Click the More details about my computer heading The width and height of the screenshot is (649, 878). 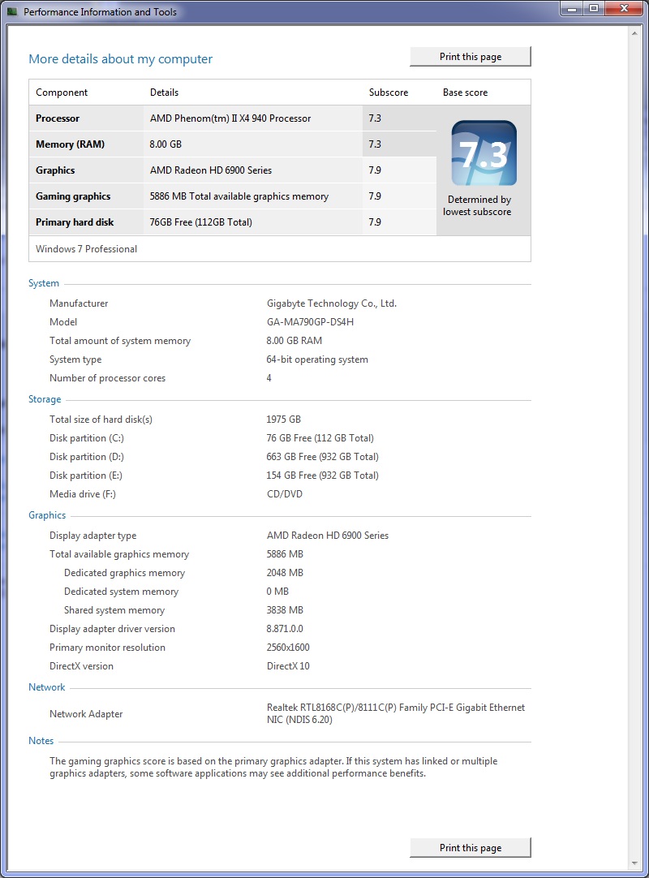120,58
